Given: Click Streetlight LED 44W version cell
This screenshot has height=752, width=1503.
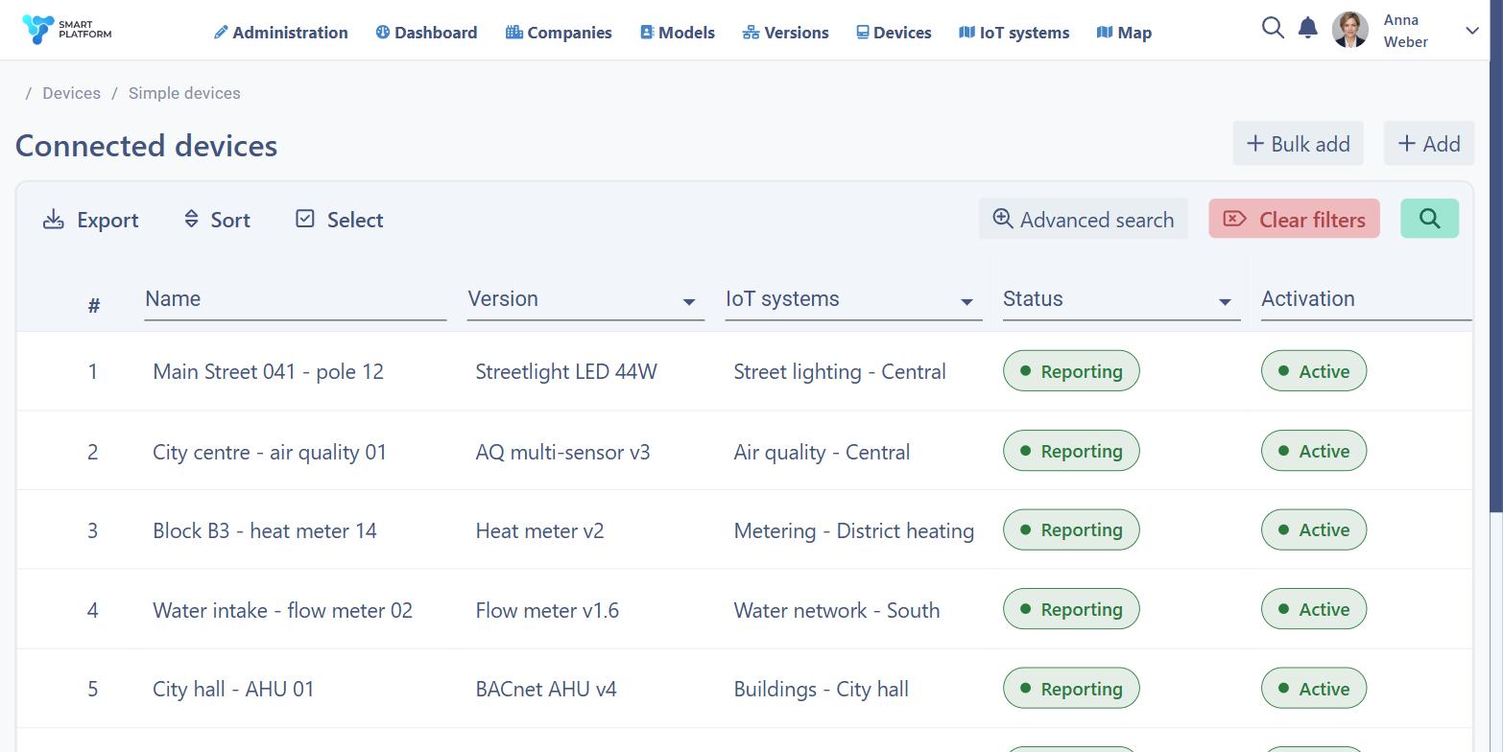Looking at the screenshot, I should 566,371.
